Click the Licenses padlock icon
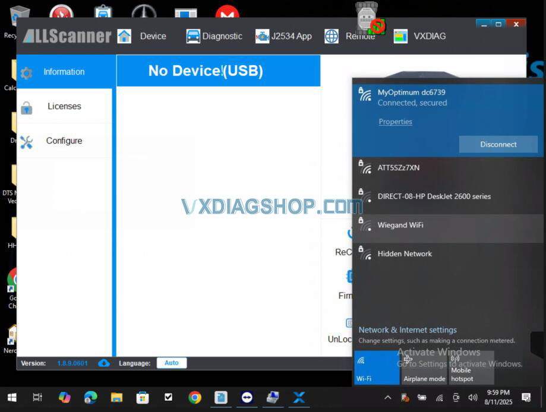Viewport: 546px width, 412px height. click(x=27, y=107)
